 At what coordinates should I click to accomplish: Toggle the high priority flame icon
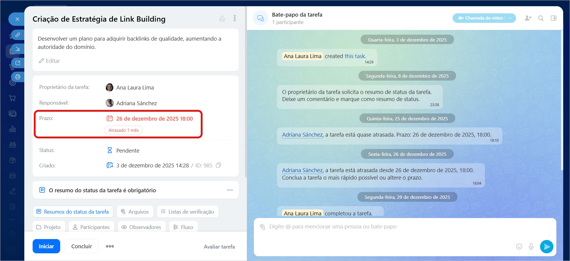[x=222, y=19]
